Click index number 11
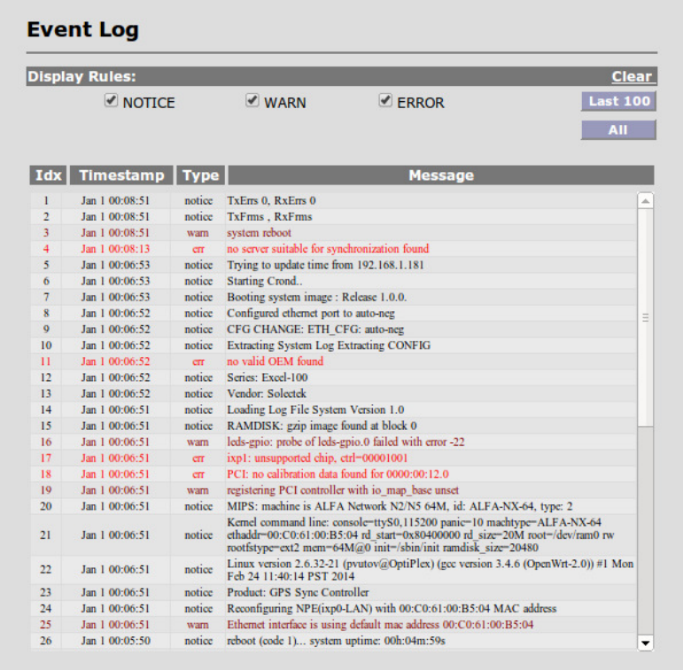683x670 pixels. [46, 362]
